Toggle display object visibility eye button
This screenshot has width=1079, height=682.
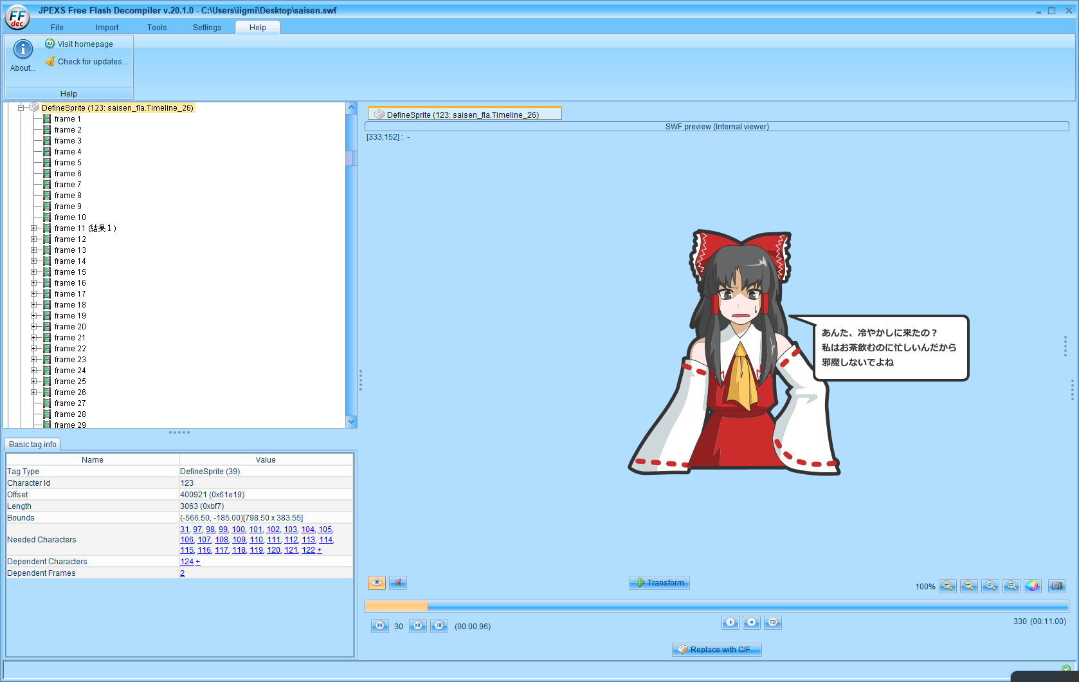point(377,583)
